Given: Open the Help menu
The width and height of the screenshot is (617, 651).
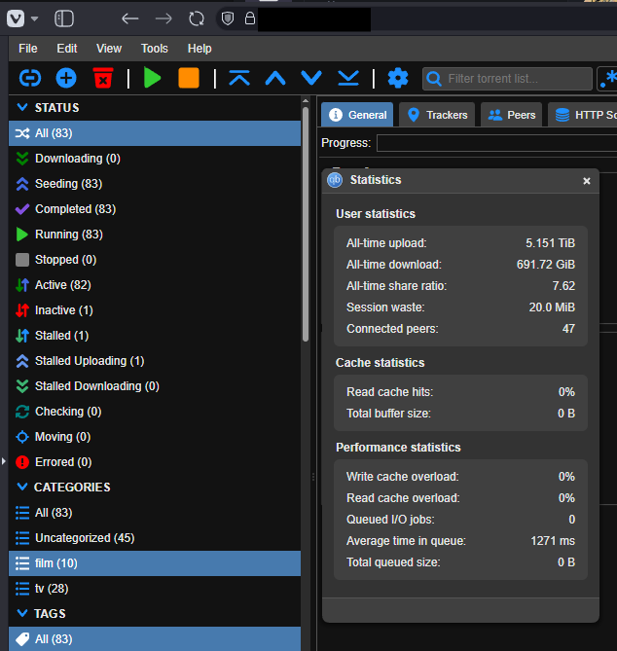Looking at the screenshot, I should [x=200, y=49].
